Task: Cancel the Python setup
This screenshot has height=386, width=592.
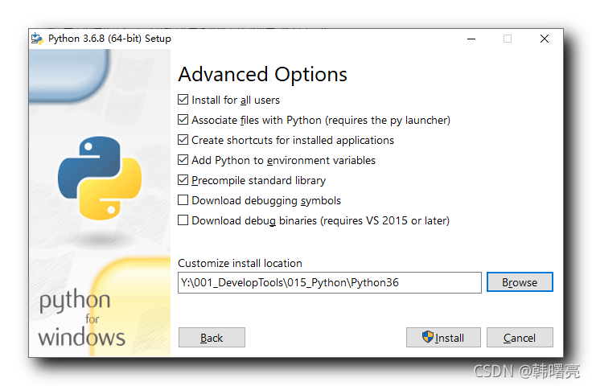Action: coord(520,338)
